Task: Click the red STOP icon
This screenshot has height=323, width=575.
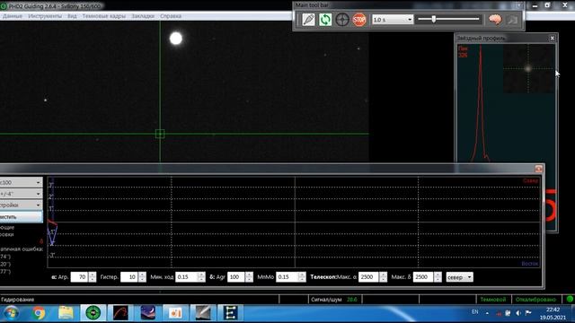Action: (x=359, y=20)
